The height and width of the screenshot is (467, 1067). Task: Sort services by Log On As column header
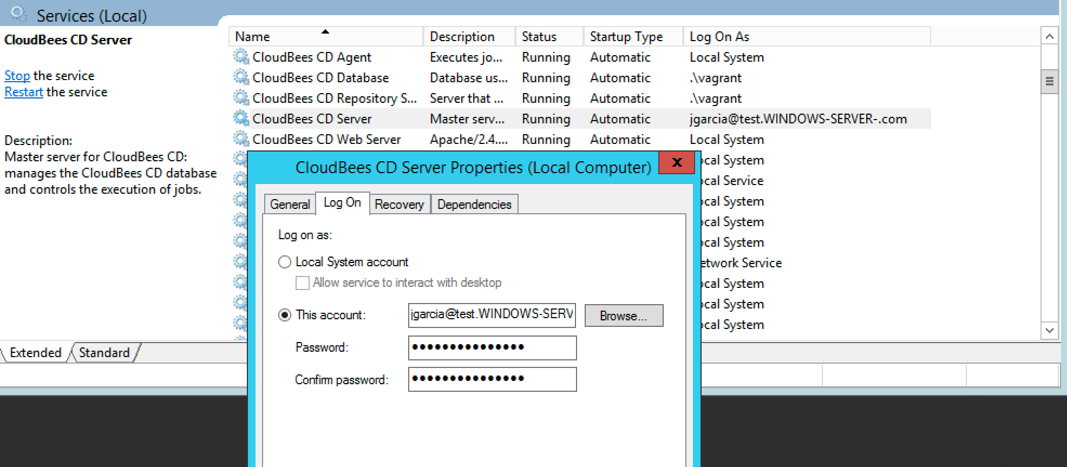807,37
